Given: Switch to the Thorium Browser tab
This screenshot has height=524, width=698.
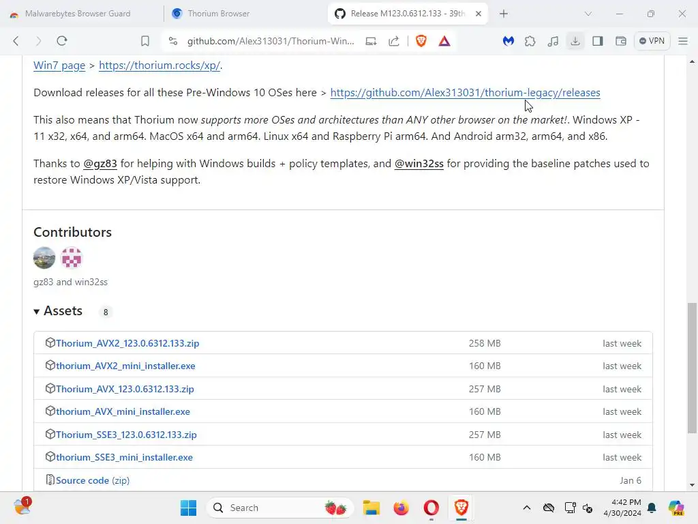Looking at the screenshot, I should click(x=218, y=14).
